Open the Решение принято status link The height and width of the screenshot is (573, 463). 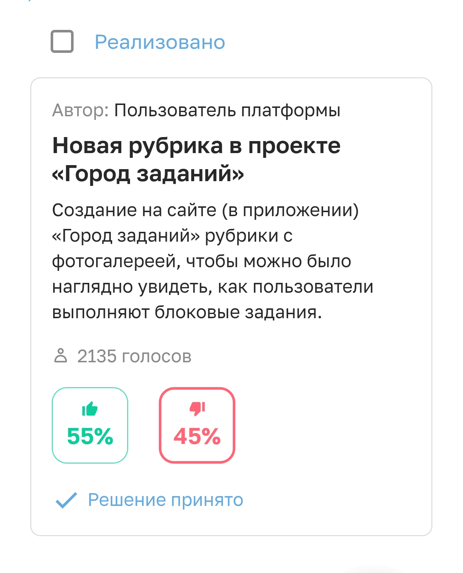(x=166, y=500)
